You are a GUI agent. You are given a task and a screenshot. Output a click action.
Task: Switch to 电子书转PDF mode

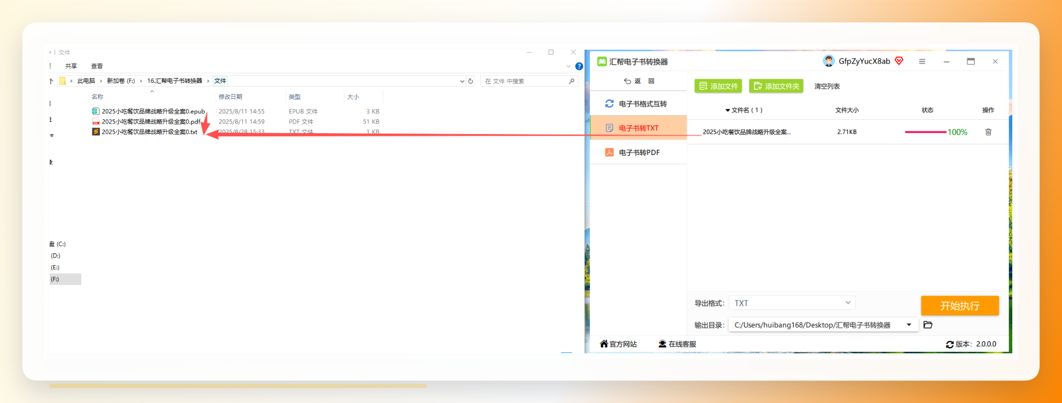tap(638, 152)
